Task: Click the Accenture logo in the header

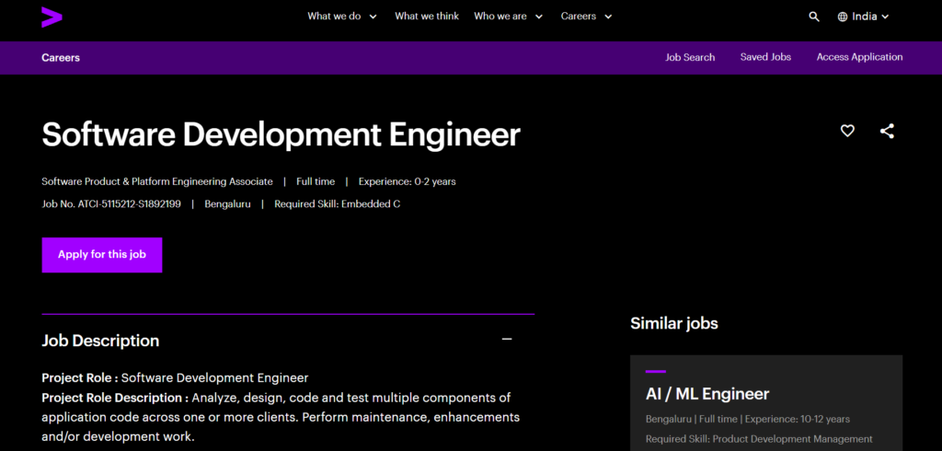Action: (x=52, y=17)
